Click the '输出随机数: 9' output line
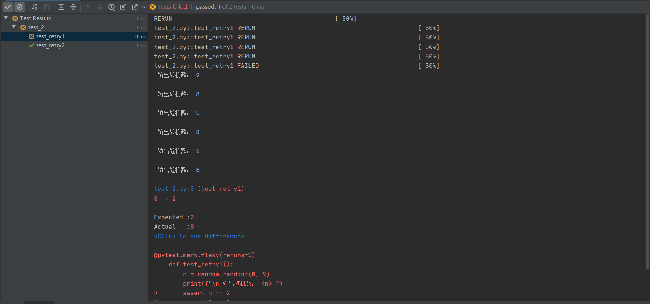The height and width of the screenshot is (304, 650). [178, 75]
